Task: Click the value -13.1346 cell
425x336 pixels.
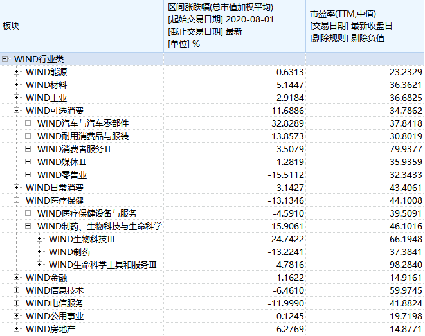Action: point(235,200)
